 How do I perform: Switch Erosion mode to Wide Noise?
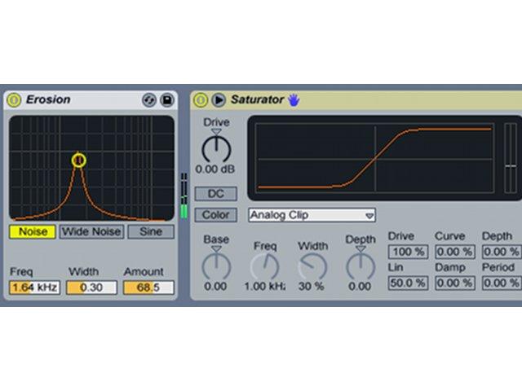coord(91,231)
